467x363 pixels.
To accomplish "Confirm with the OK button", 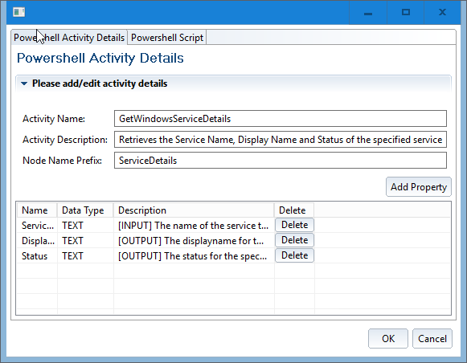I will 388,339.
